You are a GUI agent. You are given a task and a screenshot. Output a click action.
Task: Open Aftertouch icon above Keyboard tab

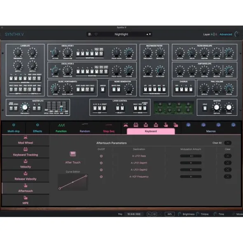[166, 125]
